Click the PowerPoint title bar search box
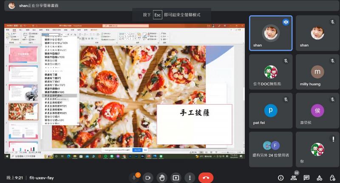340x183 pixels. [125, 26]
